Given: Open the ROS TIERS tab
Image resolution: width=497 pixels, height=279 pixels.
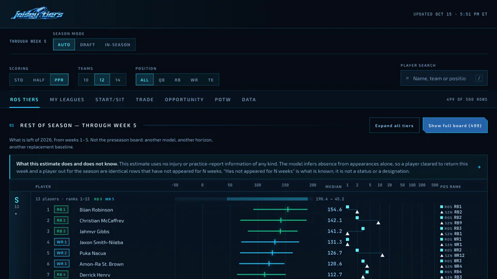Looking at the screenshot, I should click(24, 99).
